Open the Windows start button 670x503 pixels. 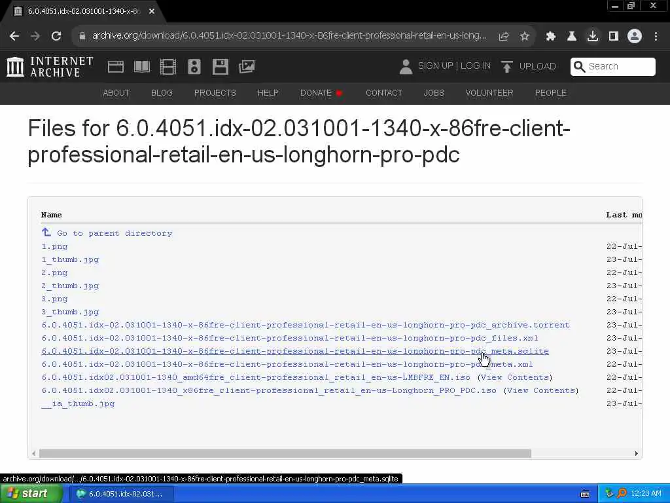30,494
